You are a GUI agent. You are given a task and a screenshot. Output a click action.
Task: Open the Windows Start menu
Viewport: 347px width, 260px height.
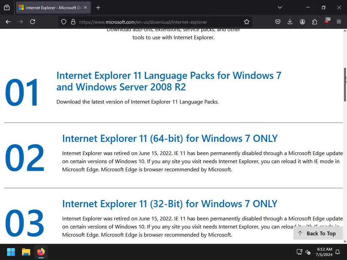coord(11,252)
